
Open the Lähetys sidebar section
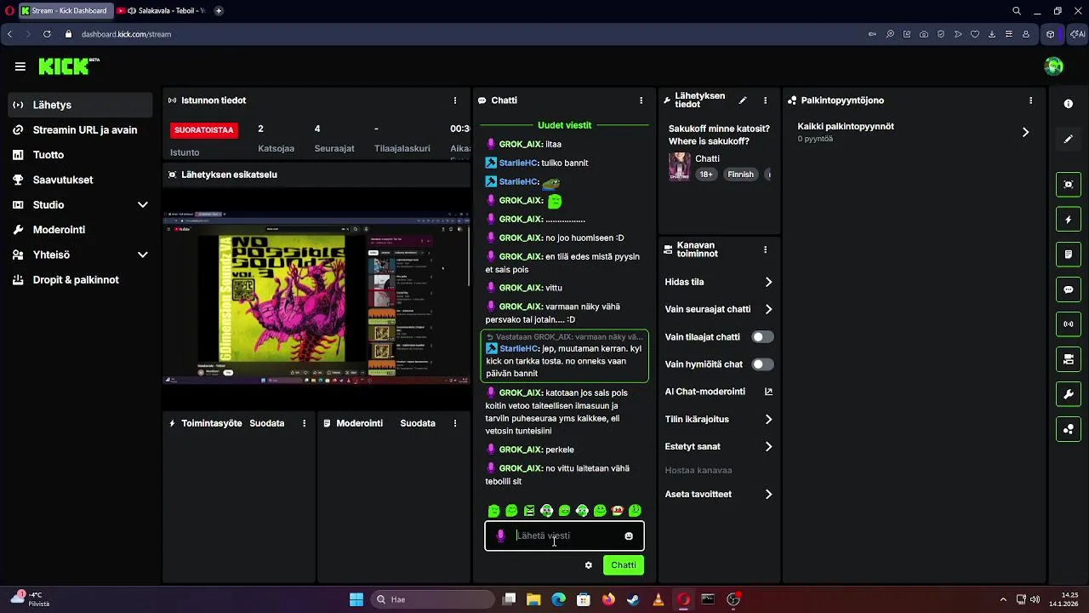tap(81, 105)
